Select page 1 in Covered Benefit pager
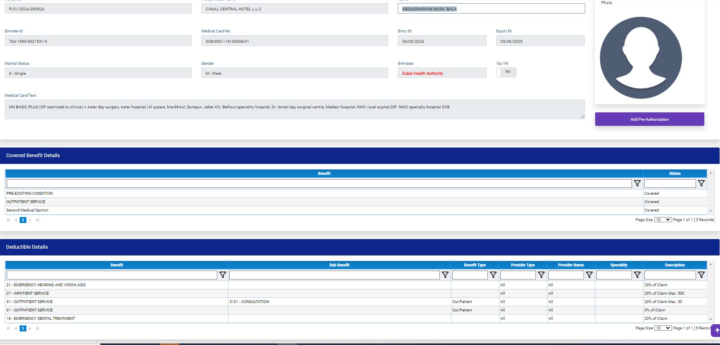 tap(23, 220)
